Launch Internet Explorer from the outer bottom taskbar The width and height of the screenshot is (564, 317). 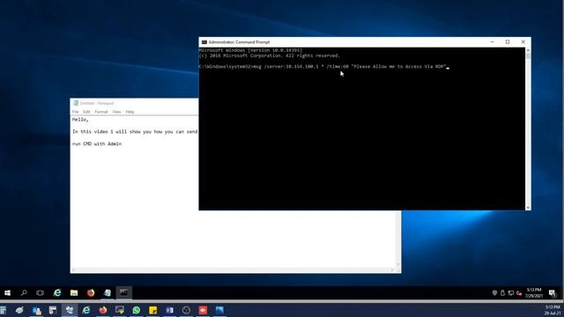click(86, 310)
